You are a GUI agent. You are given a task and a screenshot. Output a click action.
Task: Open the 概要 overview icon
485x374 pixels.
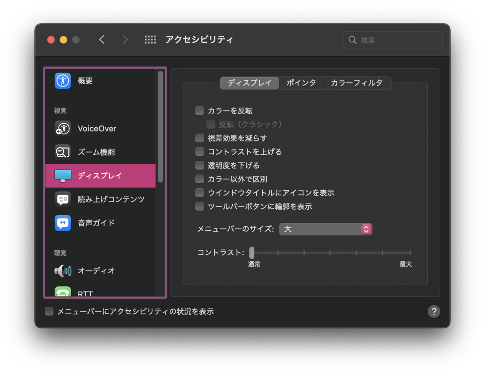tap(63, 81)
